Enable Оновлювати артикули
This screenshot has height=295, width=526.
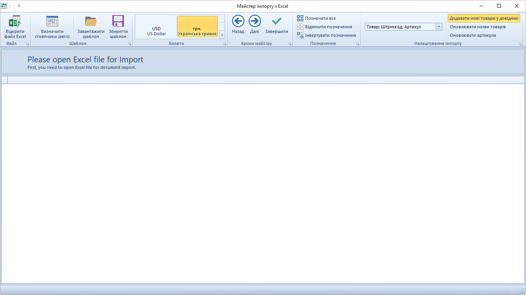click(x=473, y=35)
